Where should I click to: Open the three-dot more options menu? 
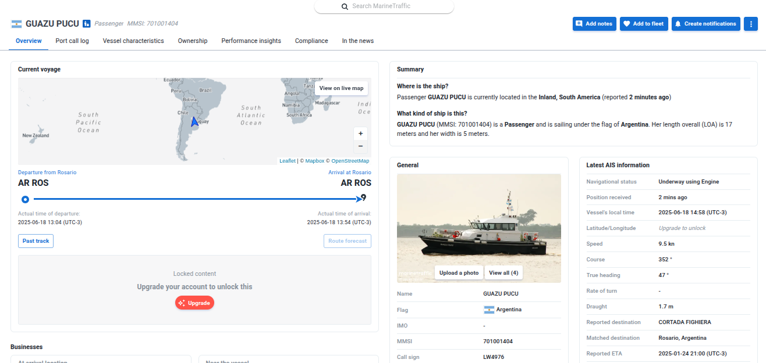[750, 24]
